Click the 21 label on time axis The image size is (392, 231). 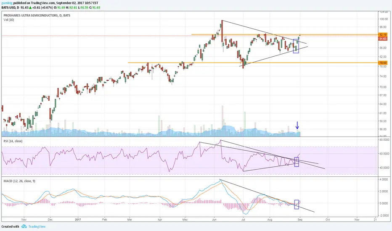(x=375, y=220)
